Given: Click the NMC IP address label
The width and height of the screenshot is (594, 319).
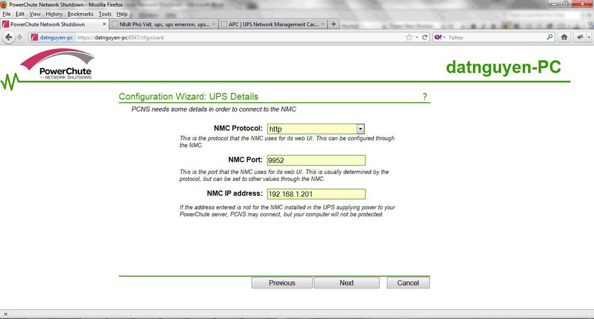Looking at the screenshot, I should point(234,193).
